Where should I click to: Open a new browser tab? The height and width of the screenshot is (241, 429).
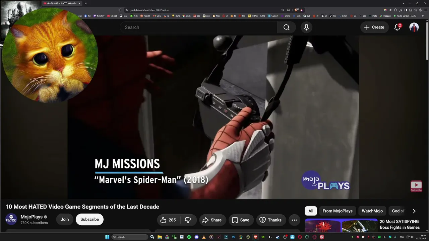[x=85, y=3]
